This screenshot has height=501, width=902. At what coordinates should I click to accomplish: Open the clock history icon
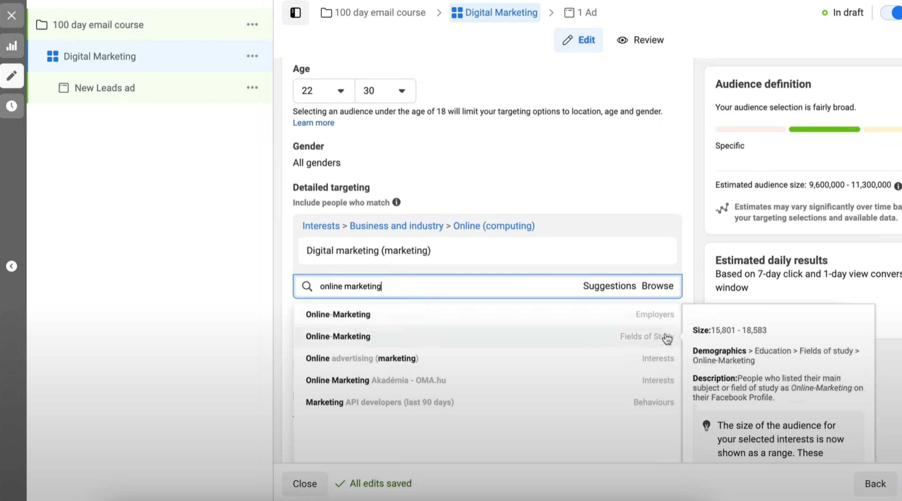coord(11,106)
